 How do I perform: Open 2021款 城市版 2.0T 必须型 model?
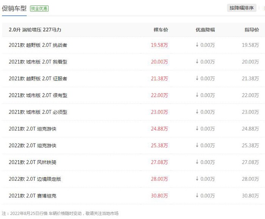click(x=38, y=112)
